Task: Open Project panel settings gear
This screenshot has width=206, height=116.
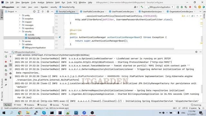Action: click(x=48, y=12)
